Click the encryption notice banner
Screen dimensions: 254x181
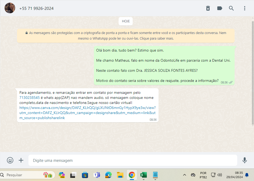pyautogui.click(x=126, y=36)
